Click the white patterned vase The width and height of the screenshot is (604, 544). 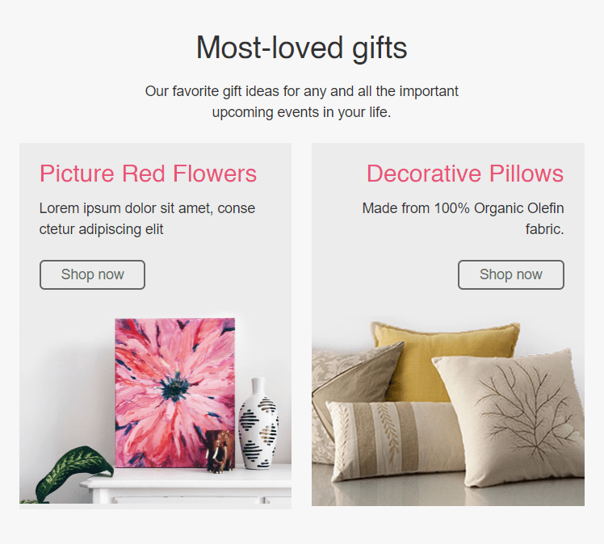[x=258, y=424]
